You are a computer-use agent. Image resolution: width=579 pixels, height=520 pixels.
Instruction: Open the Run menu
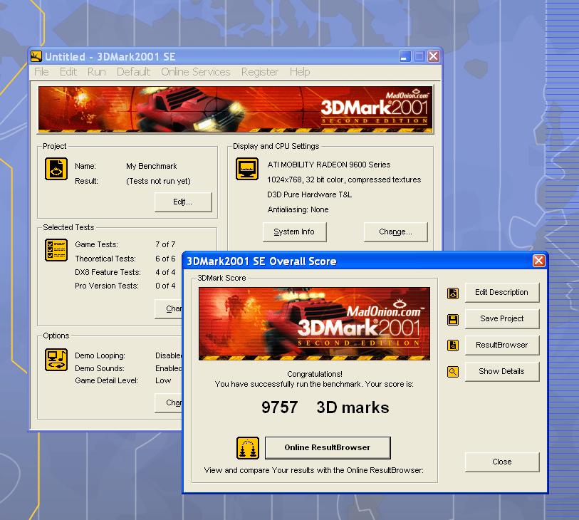point(97,72)
